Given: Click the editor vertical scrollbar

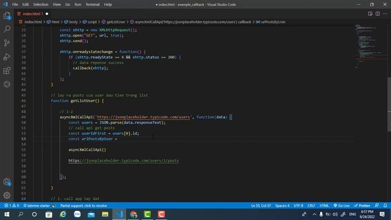Looking at the screenshot, I should (389, 105).
